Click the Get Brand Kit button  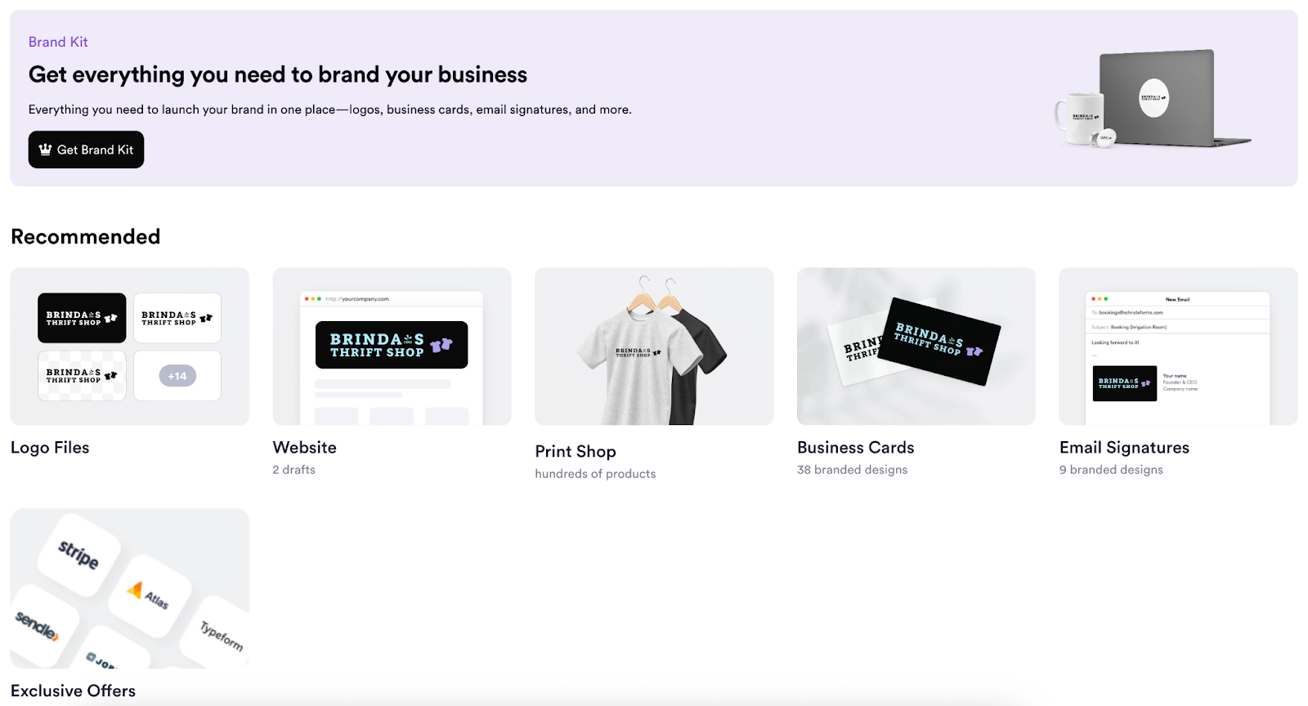pyautogui.click(x=86, y=150)
